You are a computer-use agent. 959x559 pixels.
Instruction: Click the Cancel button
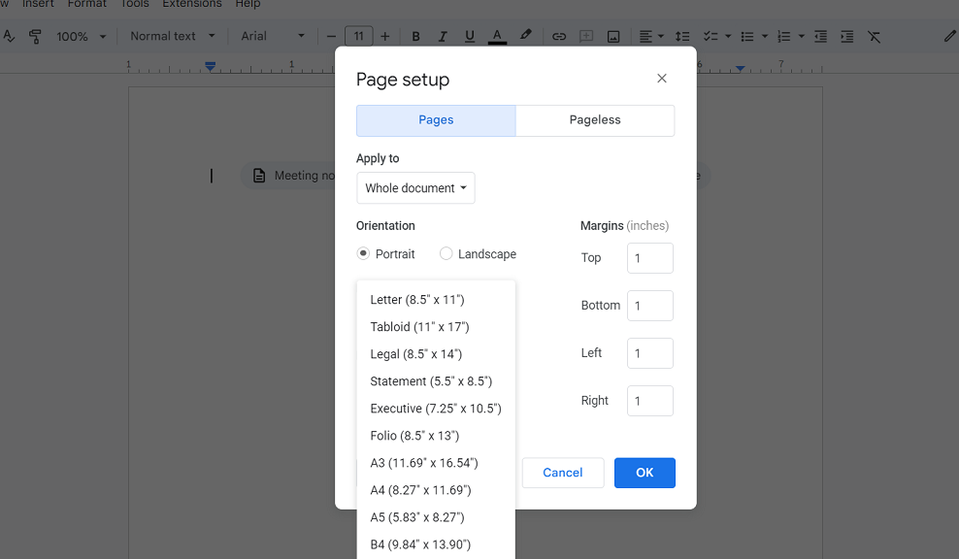point(563,473)
